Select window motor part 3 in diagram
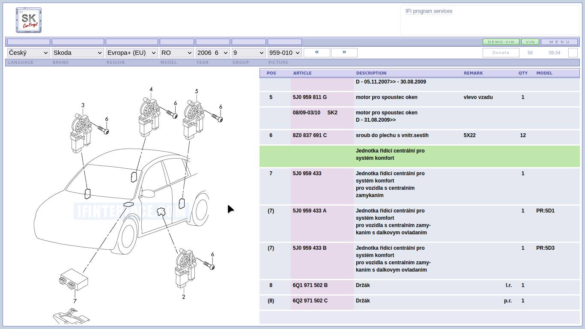 click(81, 133)
